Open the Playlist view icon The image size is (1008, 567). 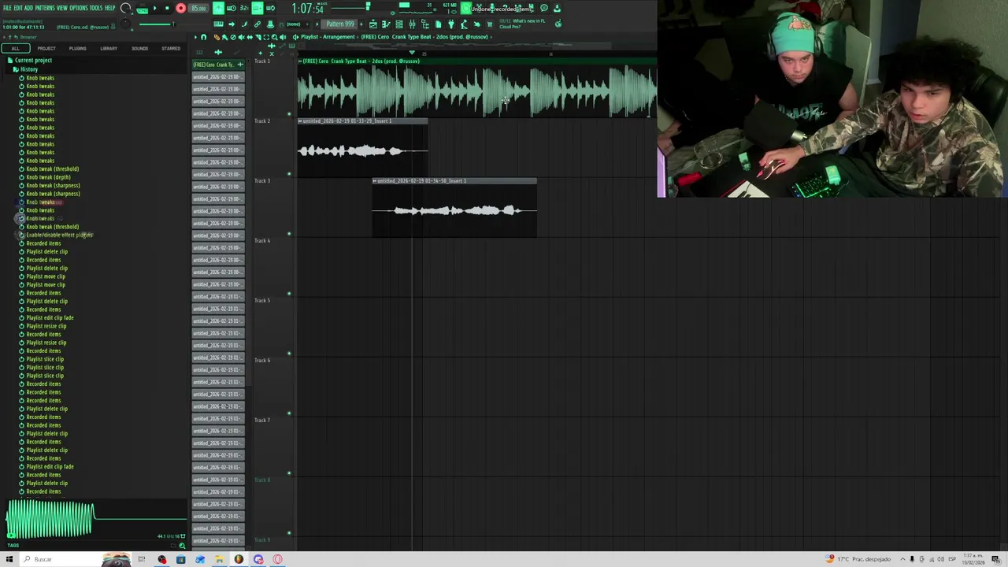(373, 24)
